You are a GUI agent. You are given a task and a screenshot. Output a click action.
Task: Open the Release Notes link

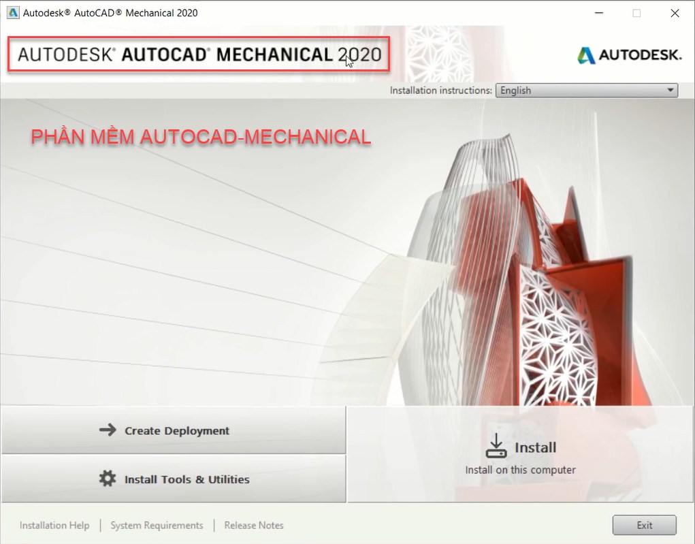254,526
